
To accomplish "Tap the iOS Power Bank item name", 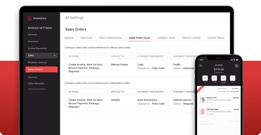I will pos(212,109).
